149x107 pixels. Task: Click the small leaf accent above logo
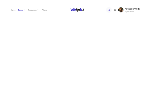(x=81, y=9)
